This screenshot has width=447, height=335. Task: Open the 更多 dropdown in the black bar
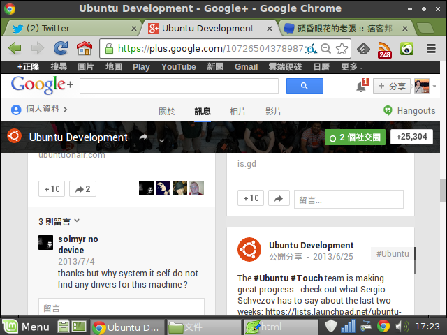[351, 67]
